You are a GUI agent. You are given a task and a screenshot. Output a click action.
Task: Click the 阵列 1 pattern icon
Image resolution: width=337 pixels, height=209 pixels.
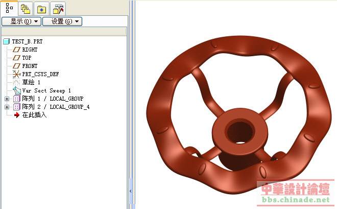16,99
